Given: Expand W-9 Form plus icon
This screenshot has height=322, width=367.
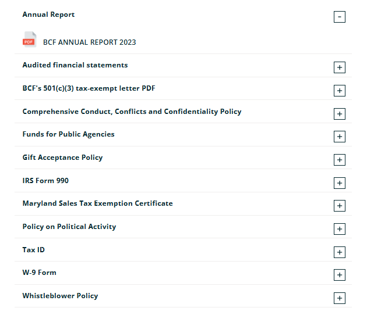Looking at the screenshot, I should pos(340,275).
